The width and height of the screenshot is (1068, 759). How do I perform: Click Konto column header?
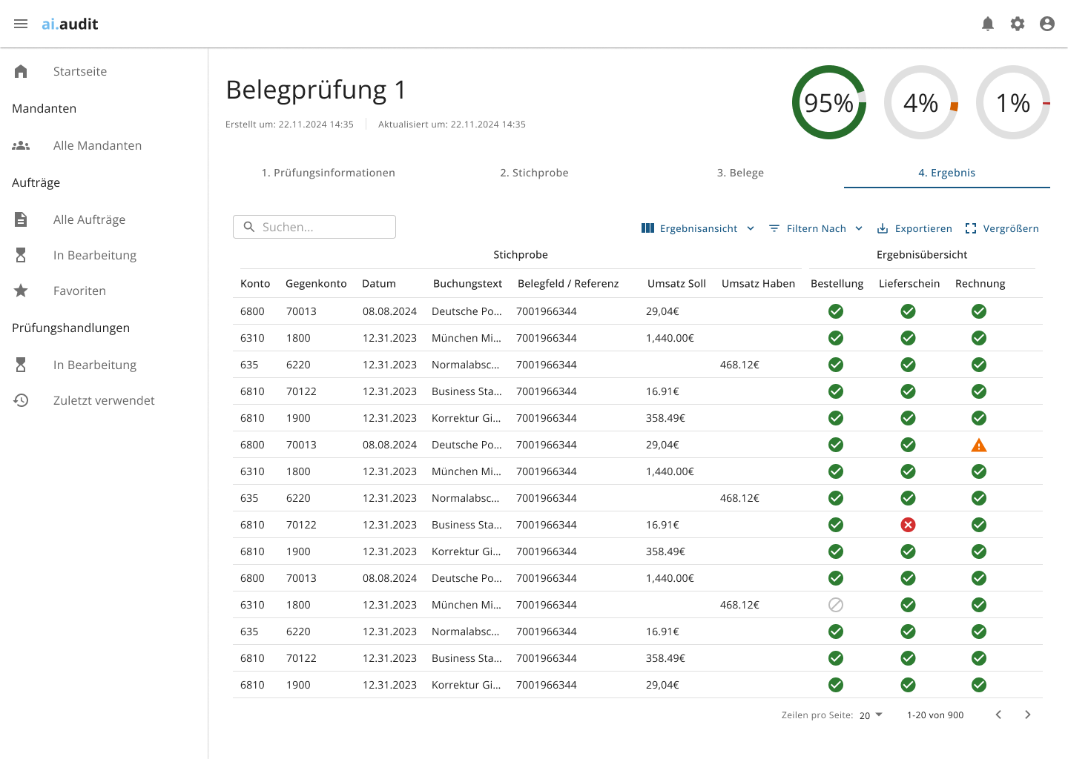pos(255,283)
